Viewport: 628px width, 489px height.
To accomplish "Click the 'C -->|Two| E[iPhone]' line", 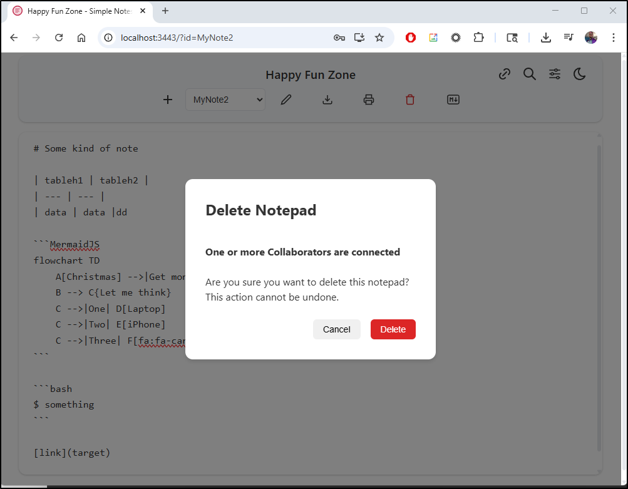I will pyautogui.click(x=110, y=325).
